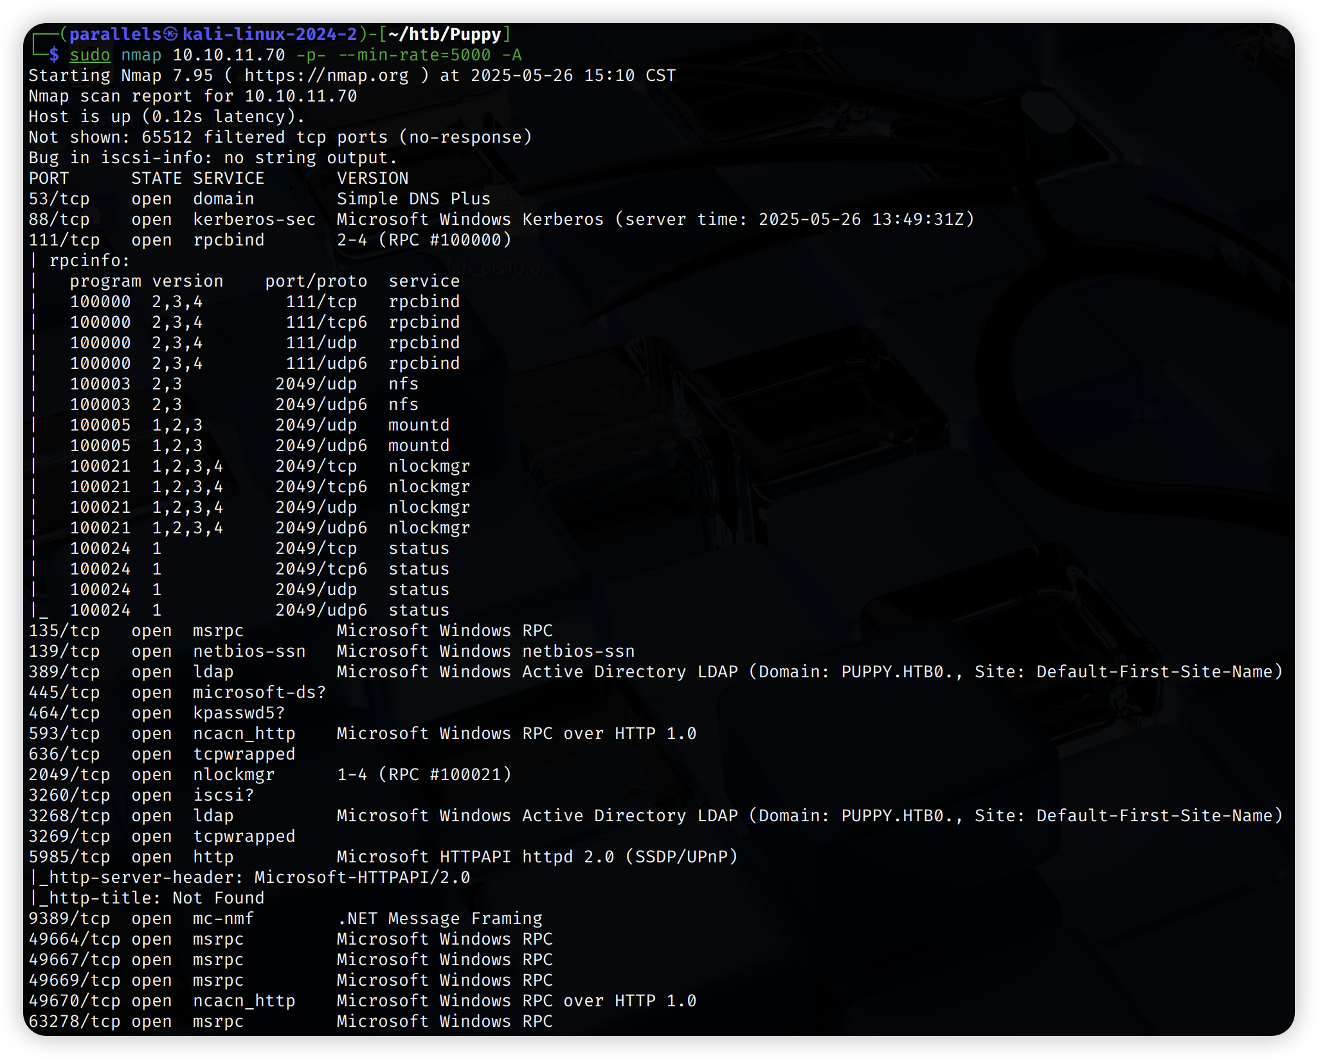The height and width of the screenshot is (1059, 1318).
Task: Click the '111/tcp6' rpcbind entry
Action: pyautogui.click(x=327, y=323)
